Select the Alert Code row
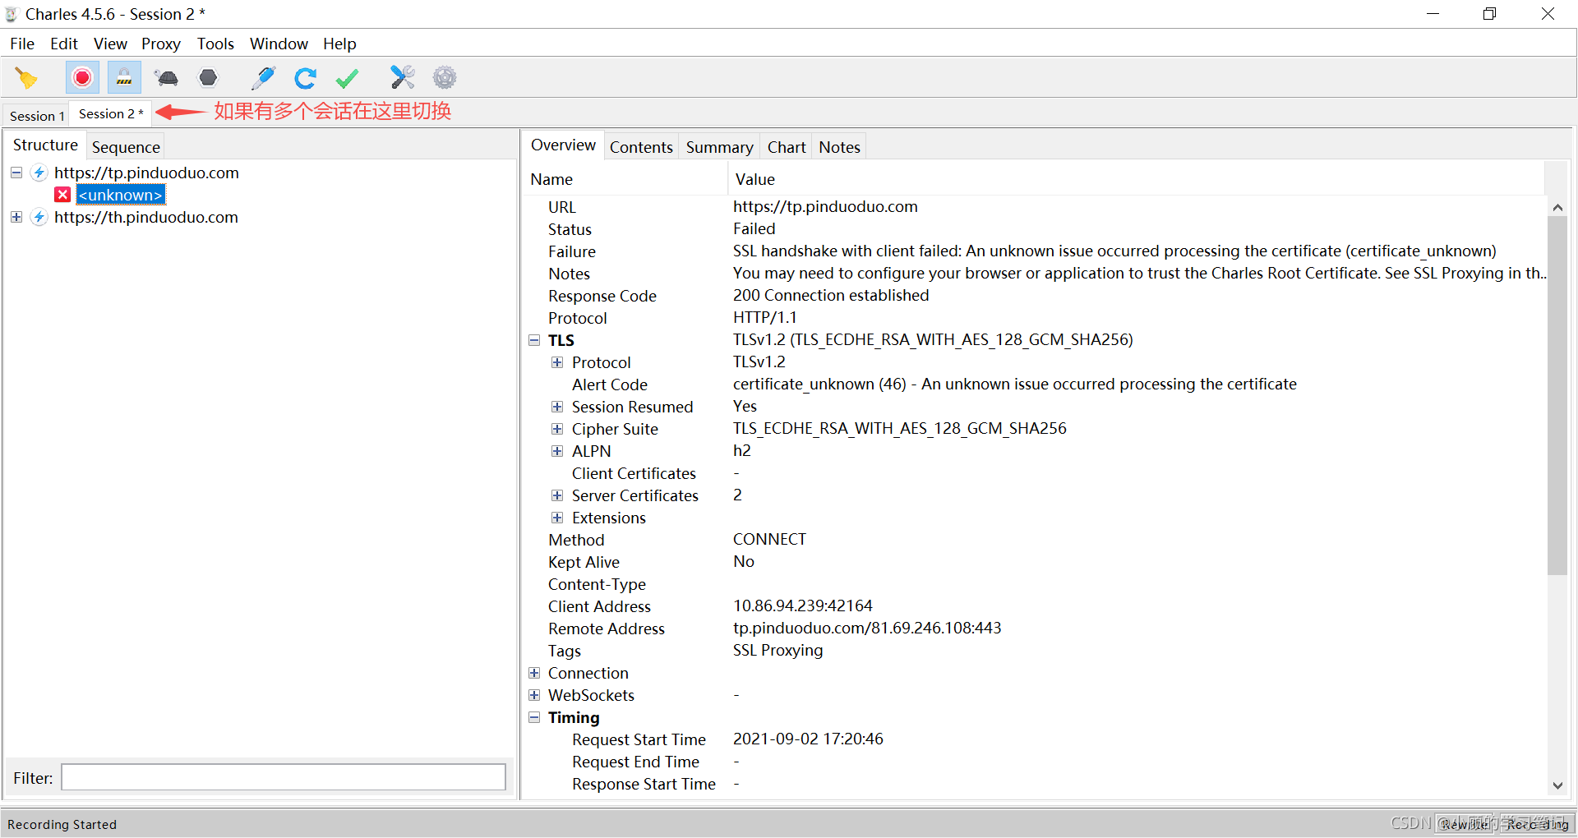Viewport: 1578px width, 838px height. tap(1036, 384)
